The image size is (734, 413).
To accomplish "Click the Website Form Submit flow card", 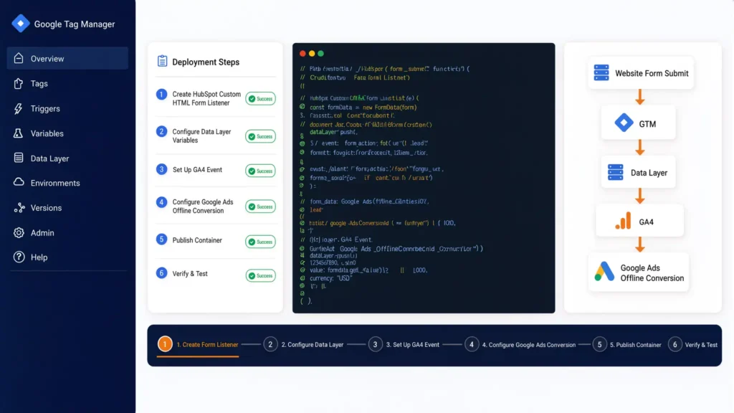I will [641, 73].
